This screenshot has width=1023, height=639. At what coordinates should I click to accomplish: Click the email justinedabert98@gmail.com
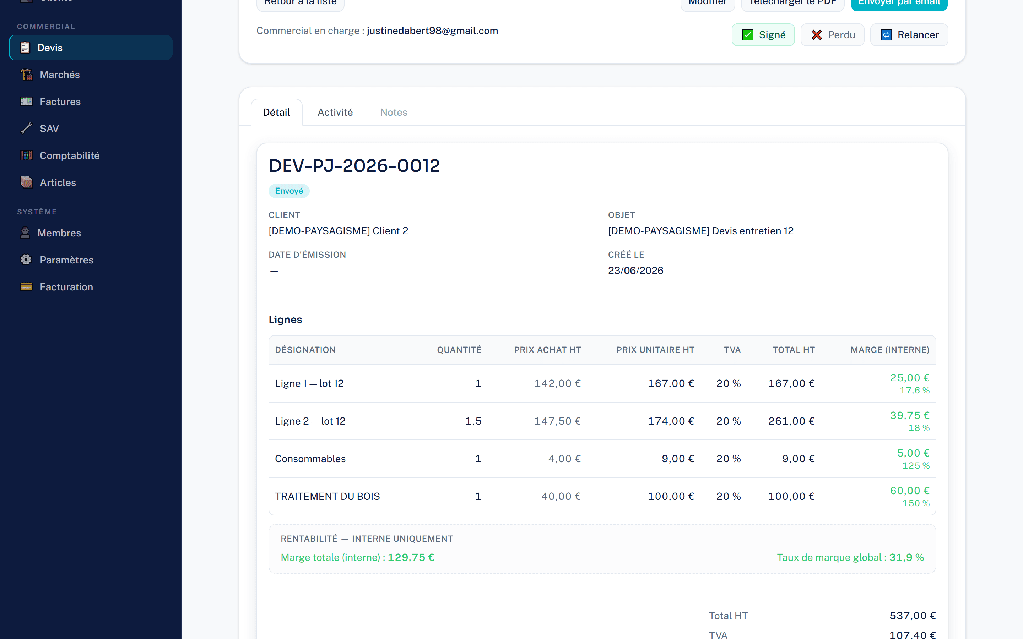coord(432,31)
